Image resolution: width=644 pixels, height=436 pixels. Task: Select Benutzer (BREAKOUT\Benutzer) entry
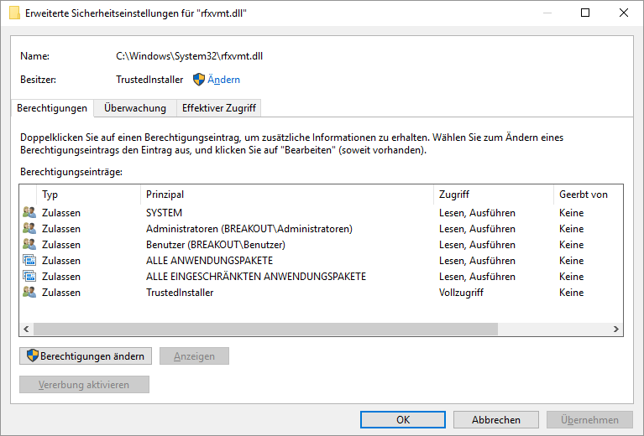(x=216, y=245)
